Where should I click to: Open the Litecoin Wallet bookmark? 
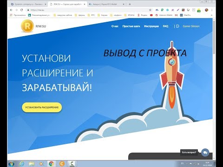(x=164, y=15)
